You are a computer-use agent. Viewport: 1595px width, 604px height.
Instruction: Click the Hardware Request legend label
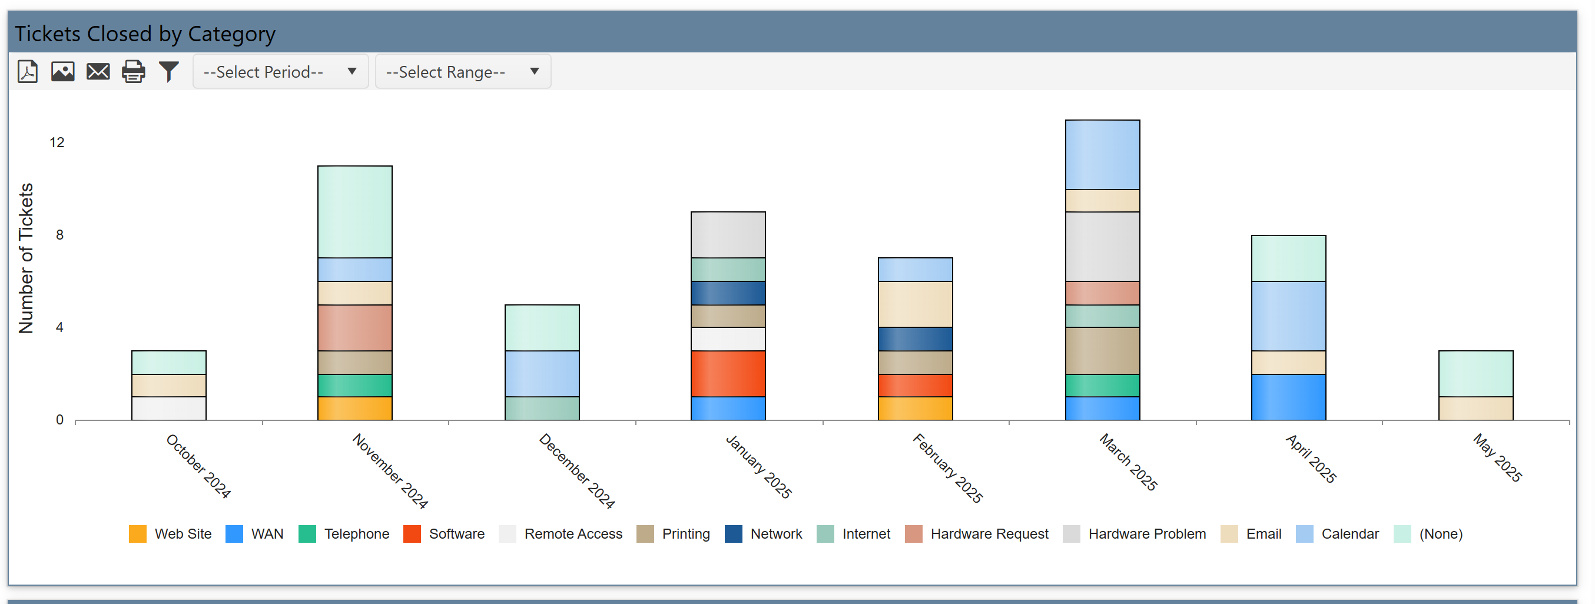[989, 534]
